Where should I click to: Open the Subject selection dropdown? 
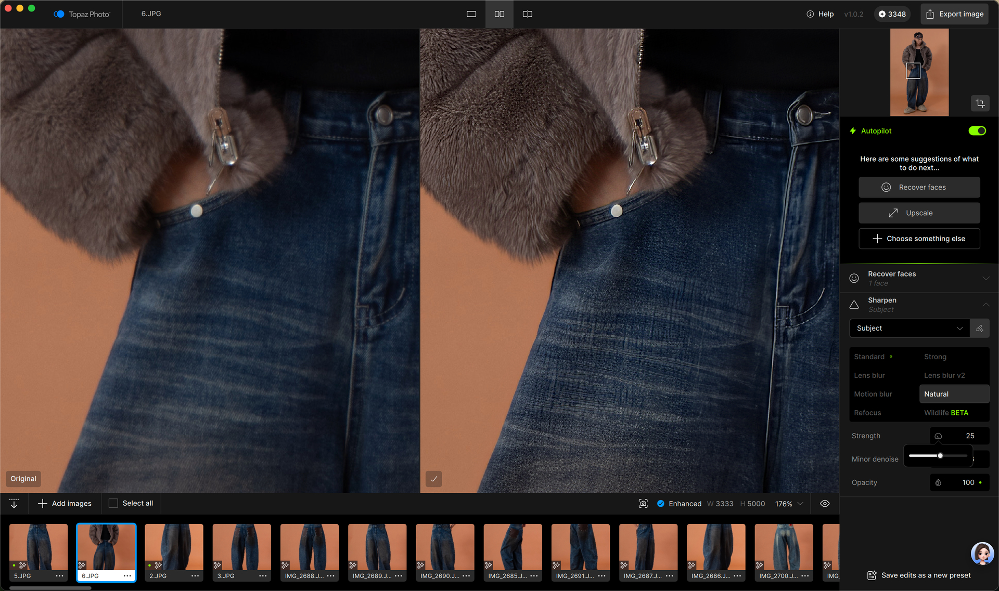click(909, 329)
